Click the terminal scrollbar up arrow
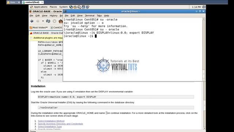This screenshot has width=234, height=132. click(204, 19)
